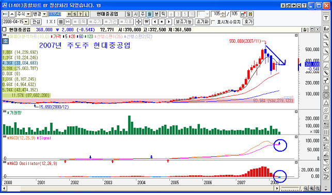This screenshot has width=332, height=195.
Task: Click the yellow save chart icon
Action: 250,14
